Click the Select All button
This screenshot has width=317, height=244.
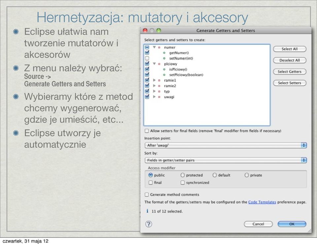290,49
